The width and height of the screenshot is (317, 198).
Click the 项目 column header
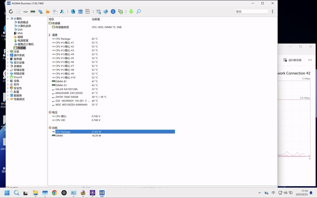tap(51, 19)
